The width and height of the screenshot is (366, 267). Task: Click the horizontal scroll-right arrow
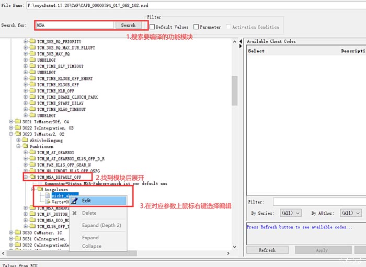(228, 253)
